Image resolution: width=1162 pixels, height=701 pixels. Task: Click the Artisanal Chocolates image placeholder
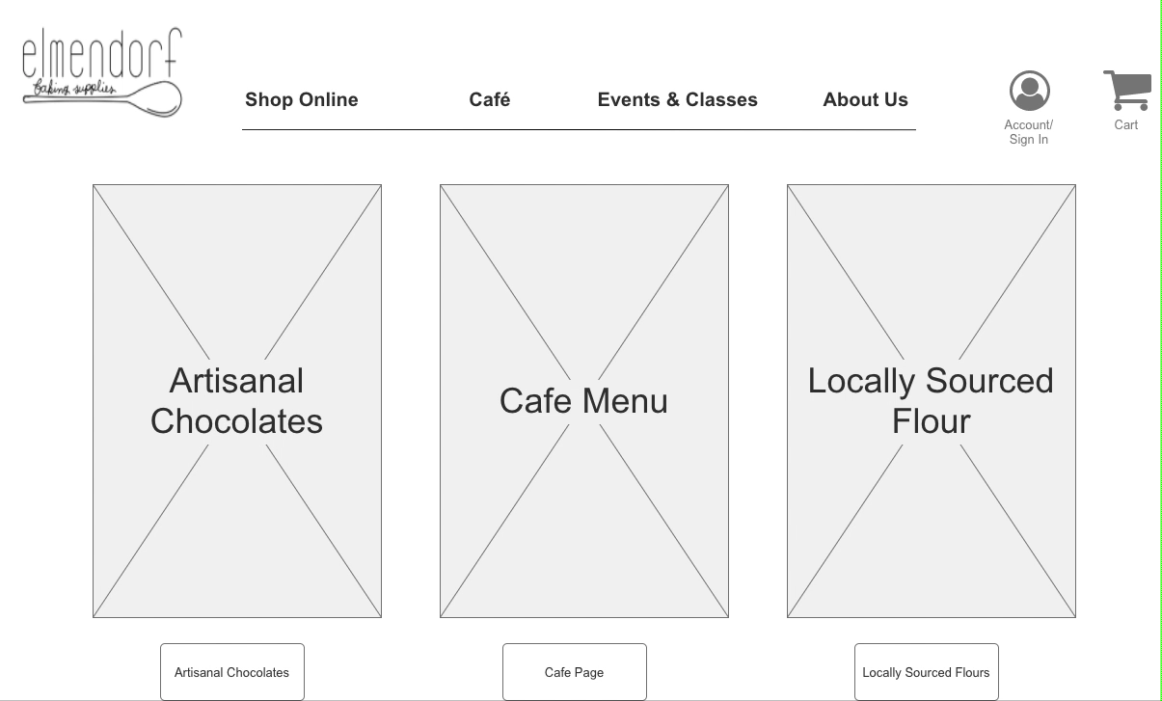point(237,401)
